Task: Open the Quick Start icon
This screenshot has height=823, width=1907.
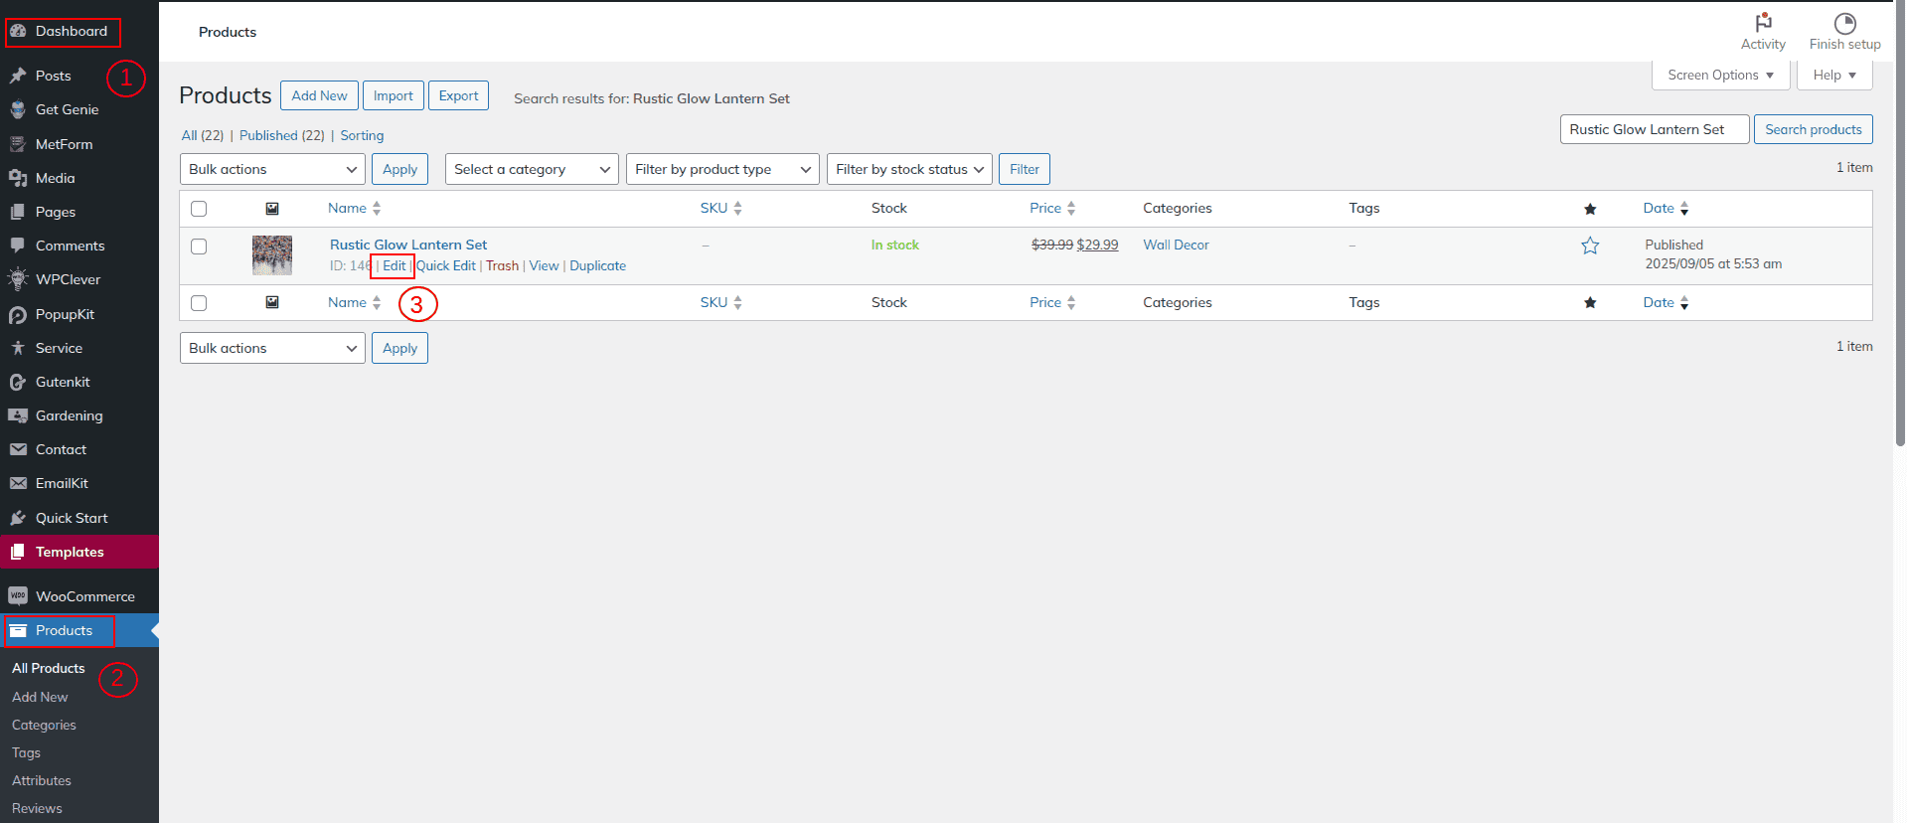Action: 18,518
